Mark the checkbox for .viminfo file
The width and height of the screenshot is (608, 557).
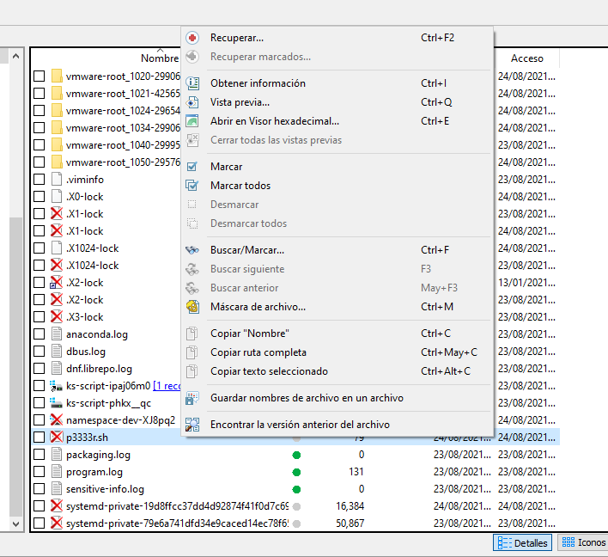[x=40, y=180]
